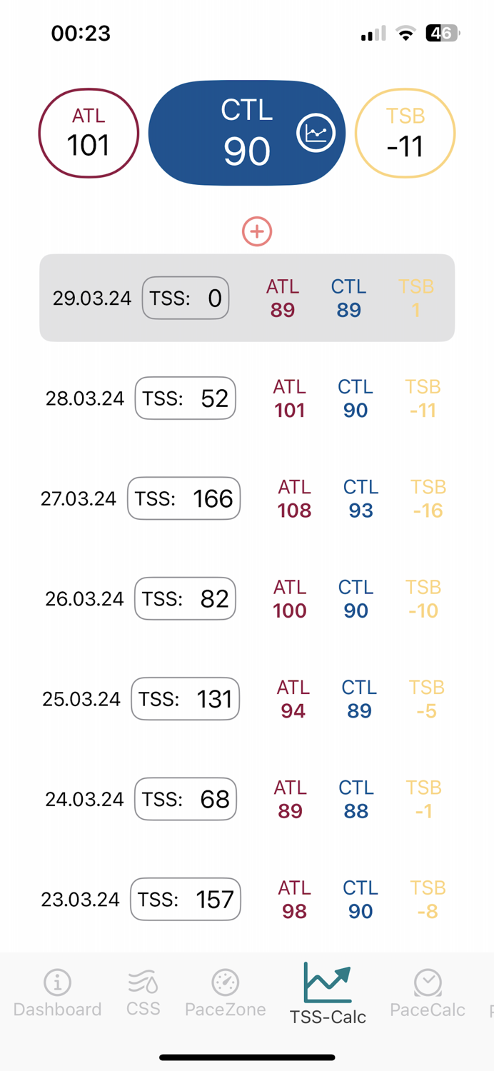Open the PaceZone gauge icon
Image resolution: width=494 pixels, height=1071 pixels.
(226, 983)
